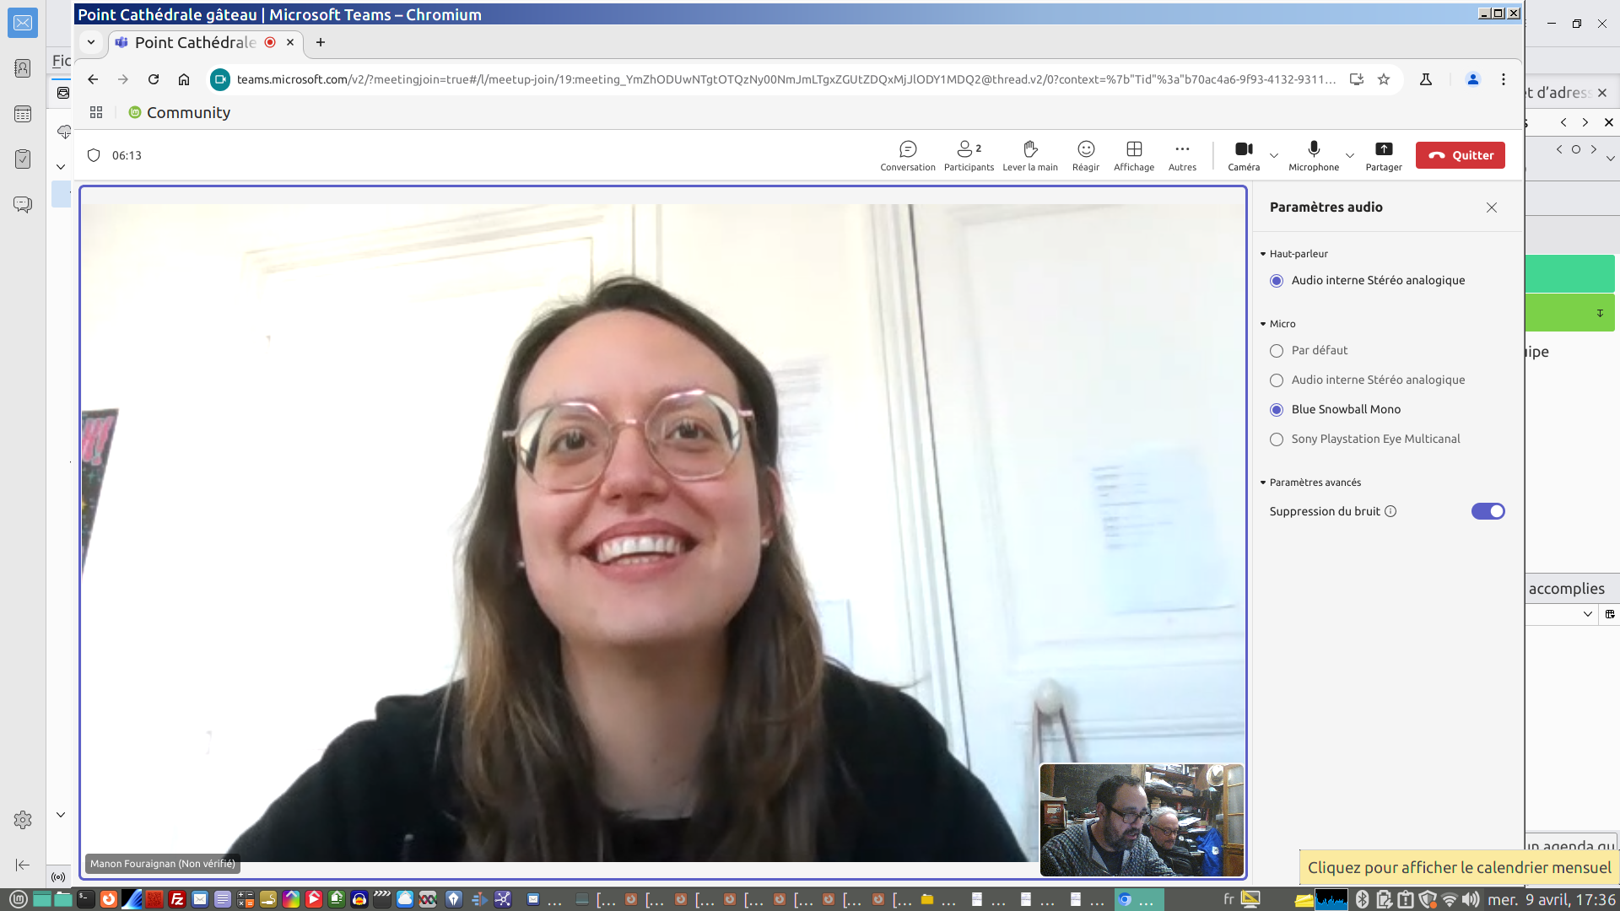Select Sony Playstation Eye Multicanal microphone
The height and width of the screenshot is (911, 1620).
pos(1277,439)
